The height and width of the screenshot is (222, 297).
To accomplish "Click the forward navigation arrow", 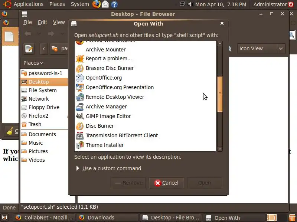I will (51, 34).
